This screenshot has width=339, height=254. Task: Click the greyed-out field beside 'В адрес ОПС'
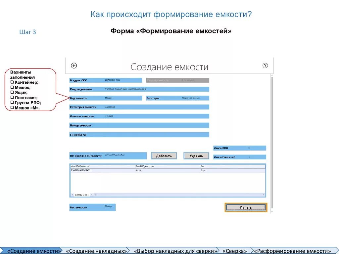pyautogui.click(x=178, y=80)
